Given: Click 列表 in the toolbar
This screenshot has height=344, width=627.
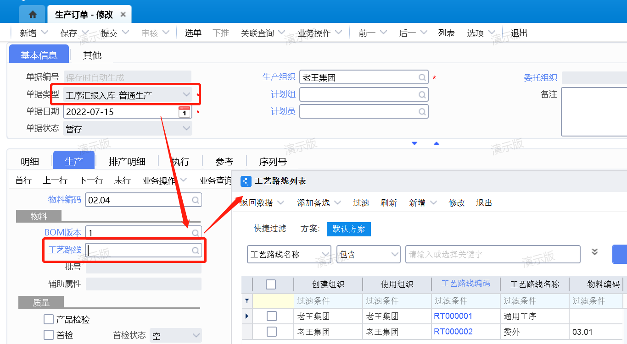Looking at the screenshot, I should pos(447,33).
